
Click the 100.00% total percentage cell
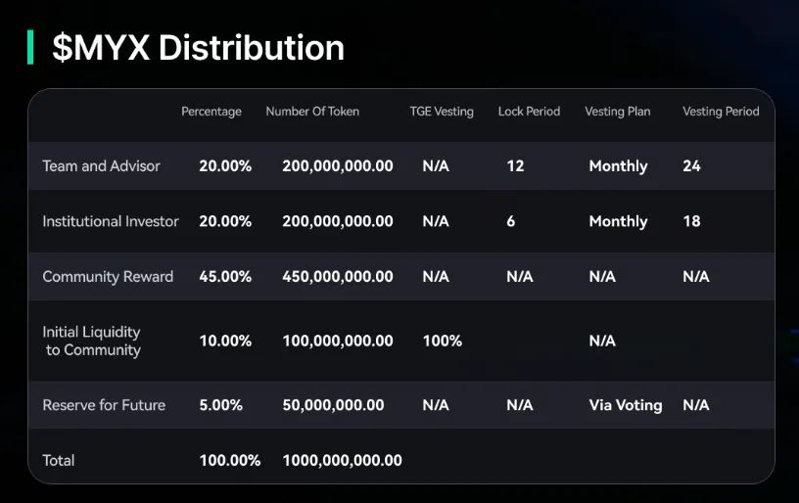tap(229, 460)
